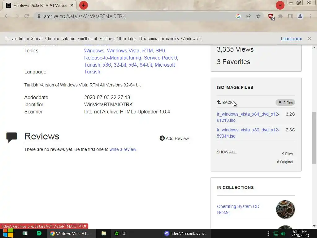This screenshot has width=317, height=238.
Task: Open the Release-to-Manufacturing topic link
Action: 112,58
